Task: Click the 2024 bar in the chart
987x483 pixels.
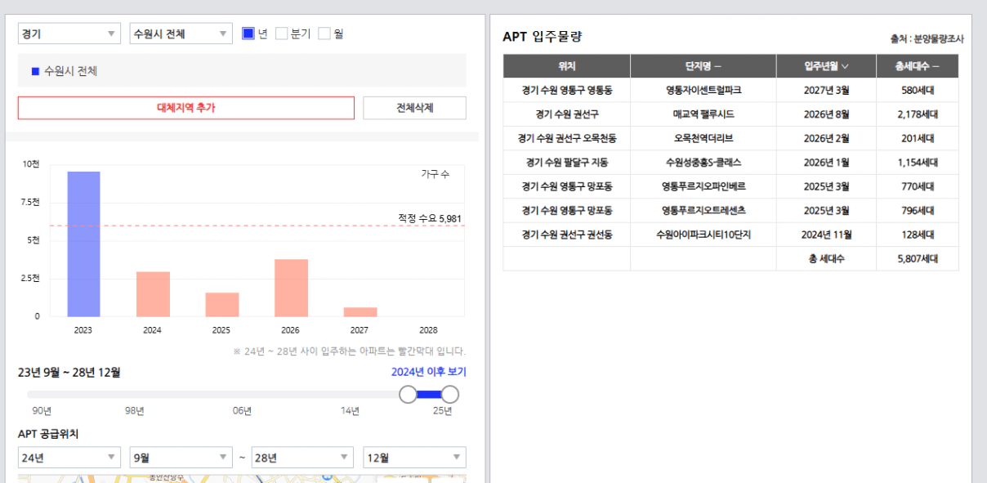Action: pyautogui.click(x=153, y=293)
